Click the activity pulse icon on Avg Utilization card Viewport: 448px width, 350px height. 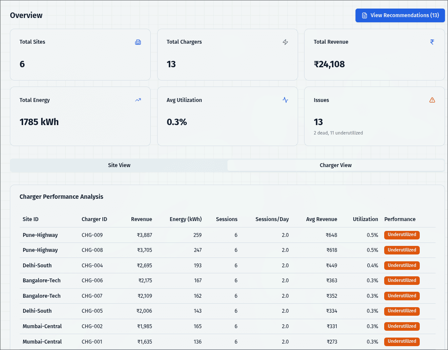coord(285,100)
